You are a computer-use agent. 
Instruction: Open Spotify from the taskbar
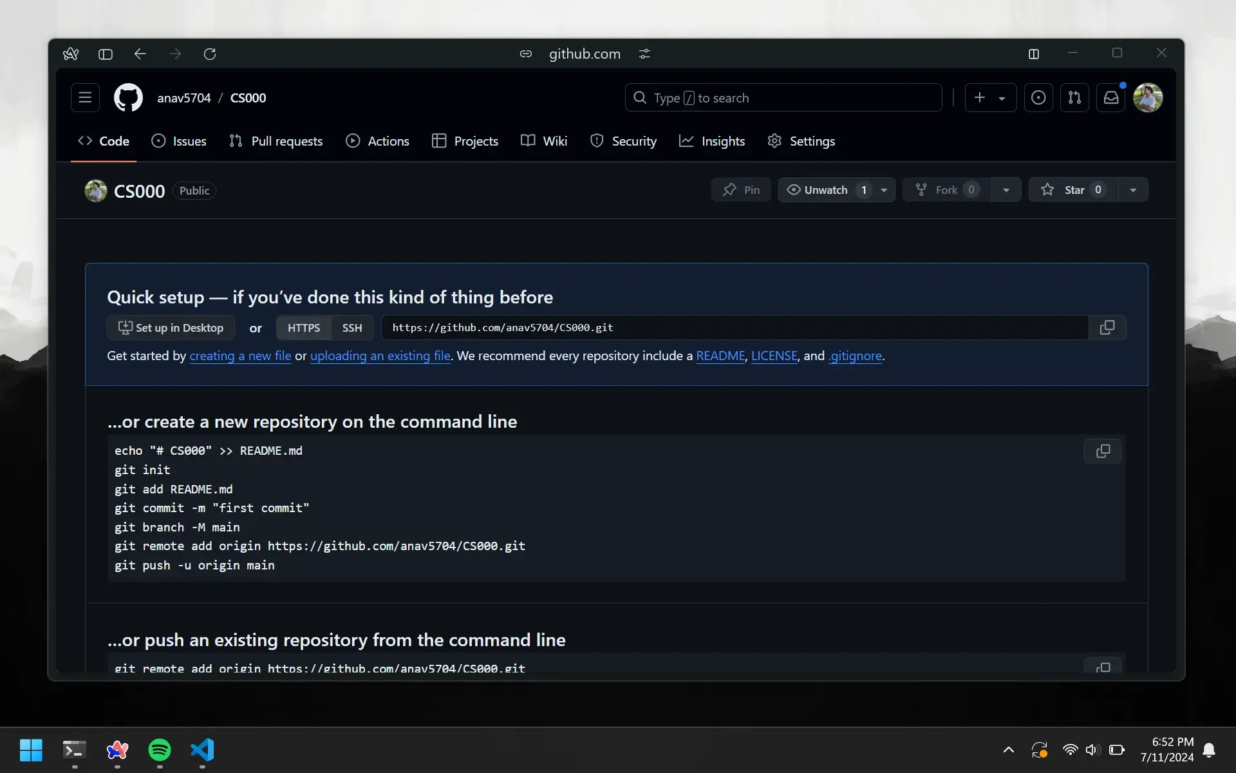[x=159, y=750]
